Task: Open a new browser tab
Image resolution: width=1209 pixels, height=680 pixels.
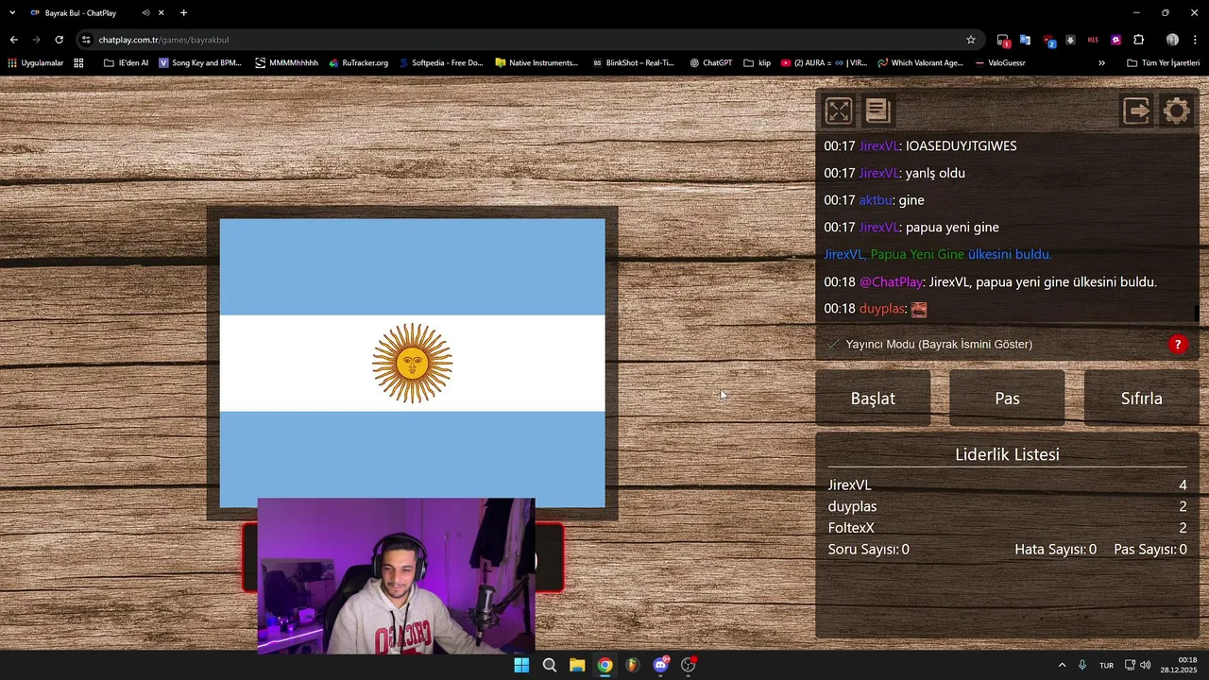Action: [183, 13]
